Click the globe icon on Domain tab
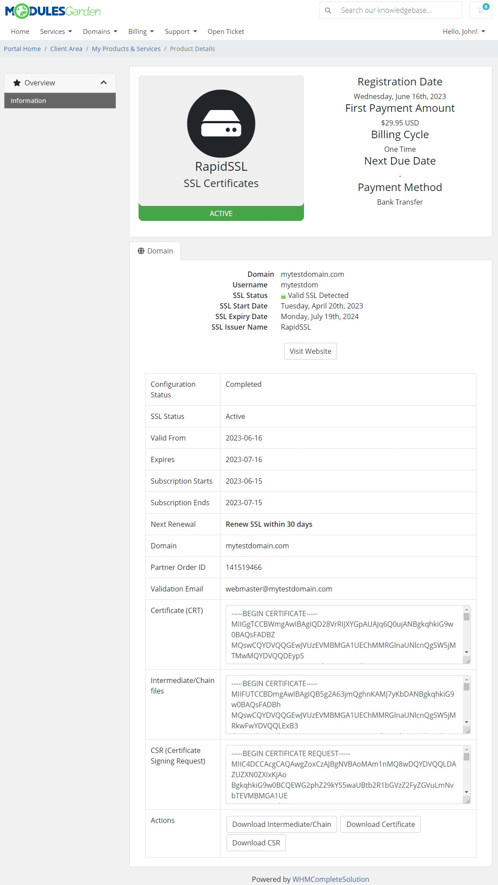Viewport: 498px width, 885px height. coord(141,251)
